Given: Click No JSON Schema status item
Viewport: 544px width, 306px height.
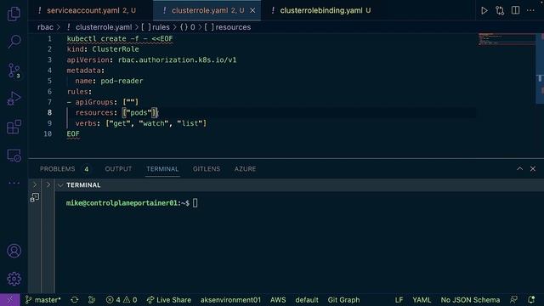Looking at the screenshot, I should (x=470, y=300).
